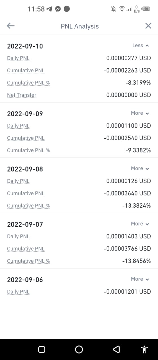Tap the Telegram notification icon in status bar

pyautogui.click(x=49, y=9)
